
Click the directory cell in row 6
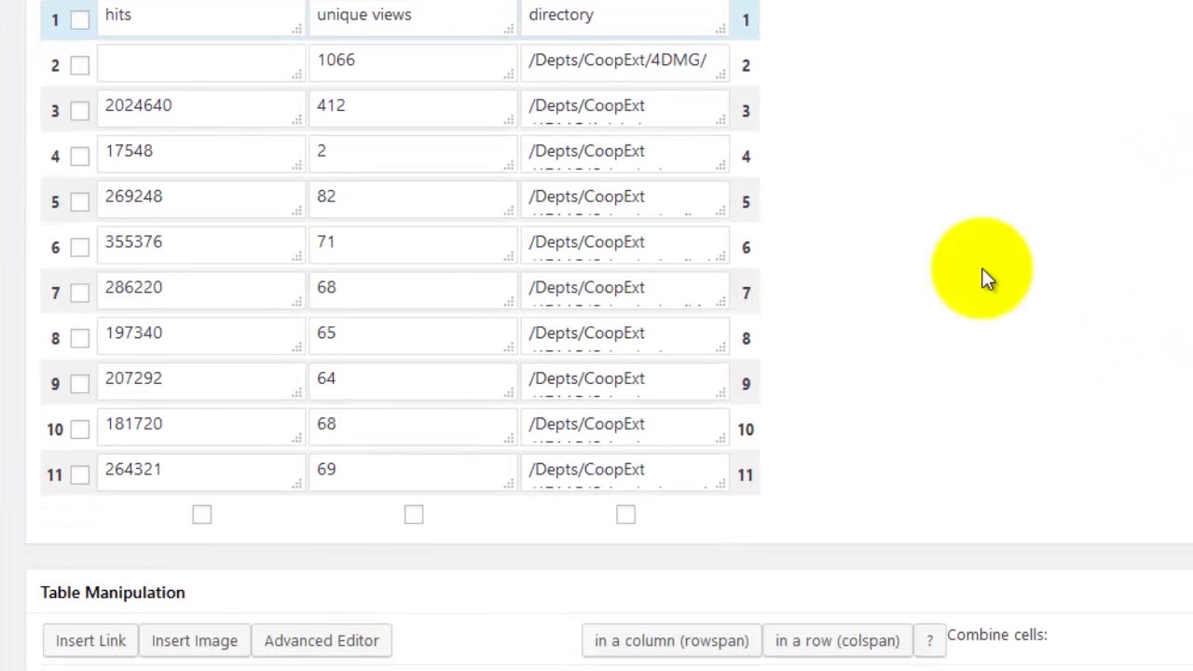[x=624, y=246]
